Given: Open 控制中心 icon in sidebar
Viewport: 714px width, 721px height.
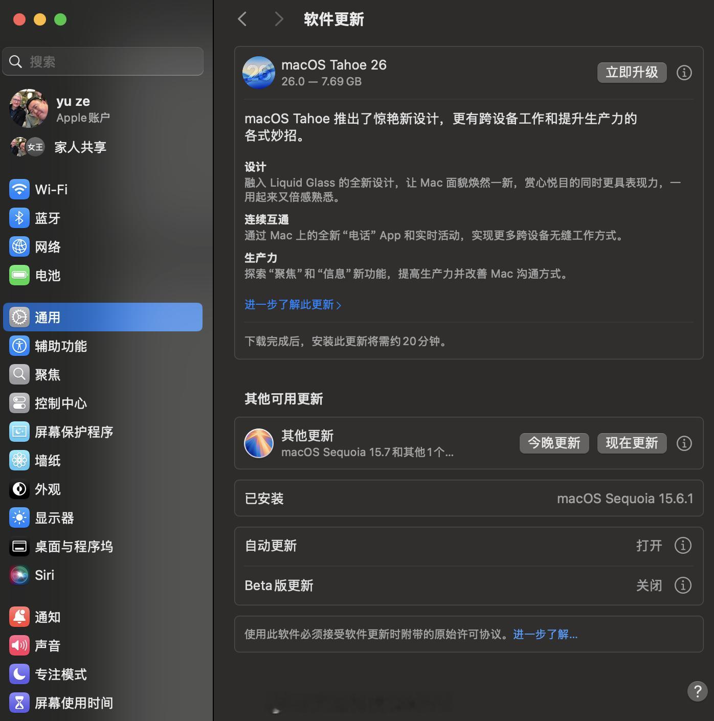Looking at the screenshot, I should pyautogui.click(x=19, y=403).
